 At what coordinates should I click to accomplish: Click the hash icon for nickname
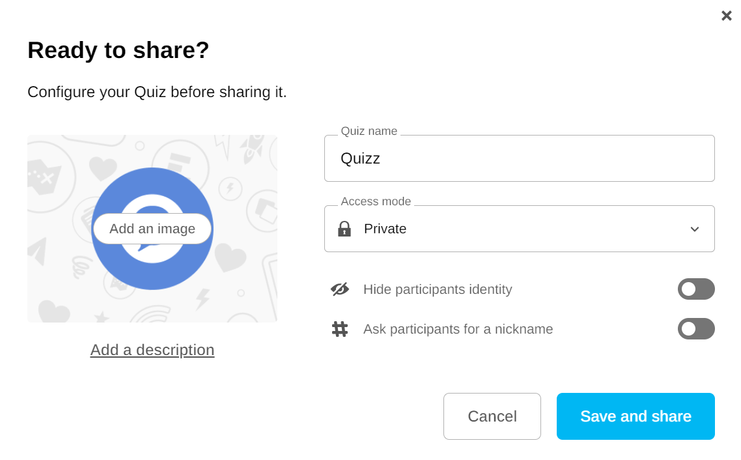[x=340, y=329]
